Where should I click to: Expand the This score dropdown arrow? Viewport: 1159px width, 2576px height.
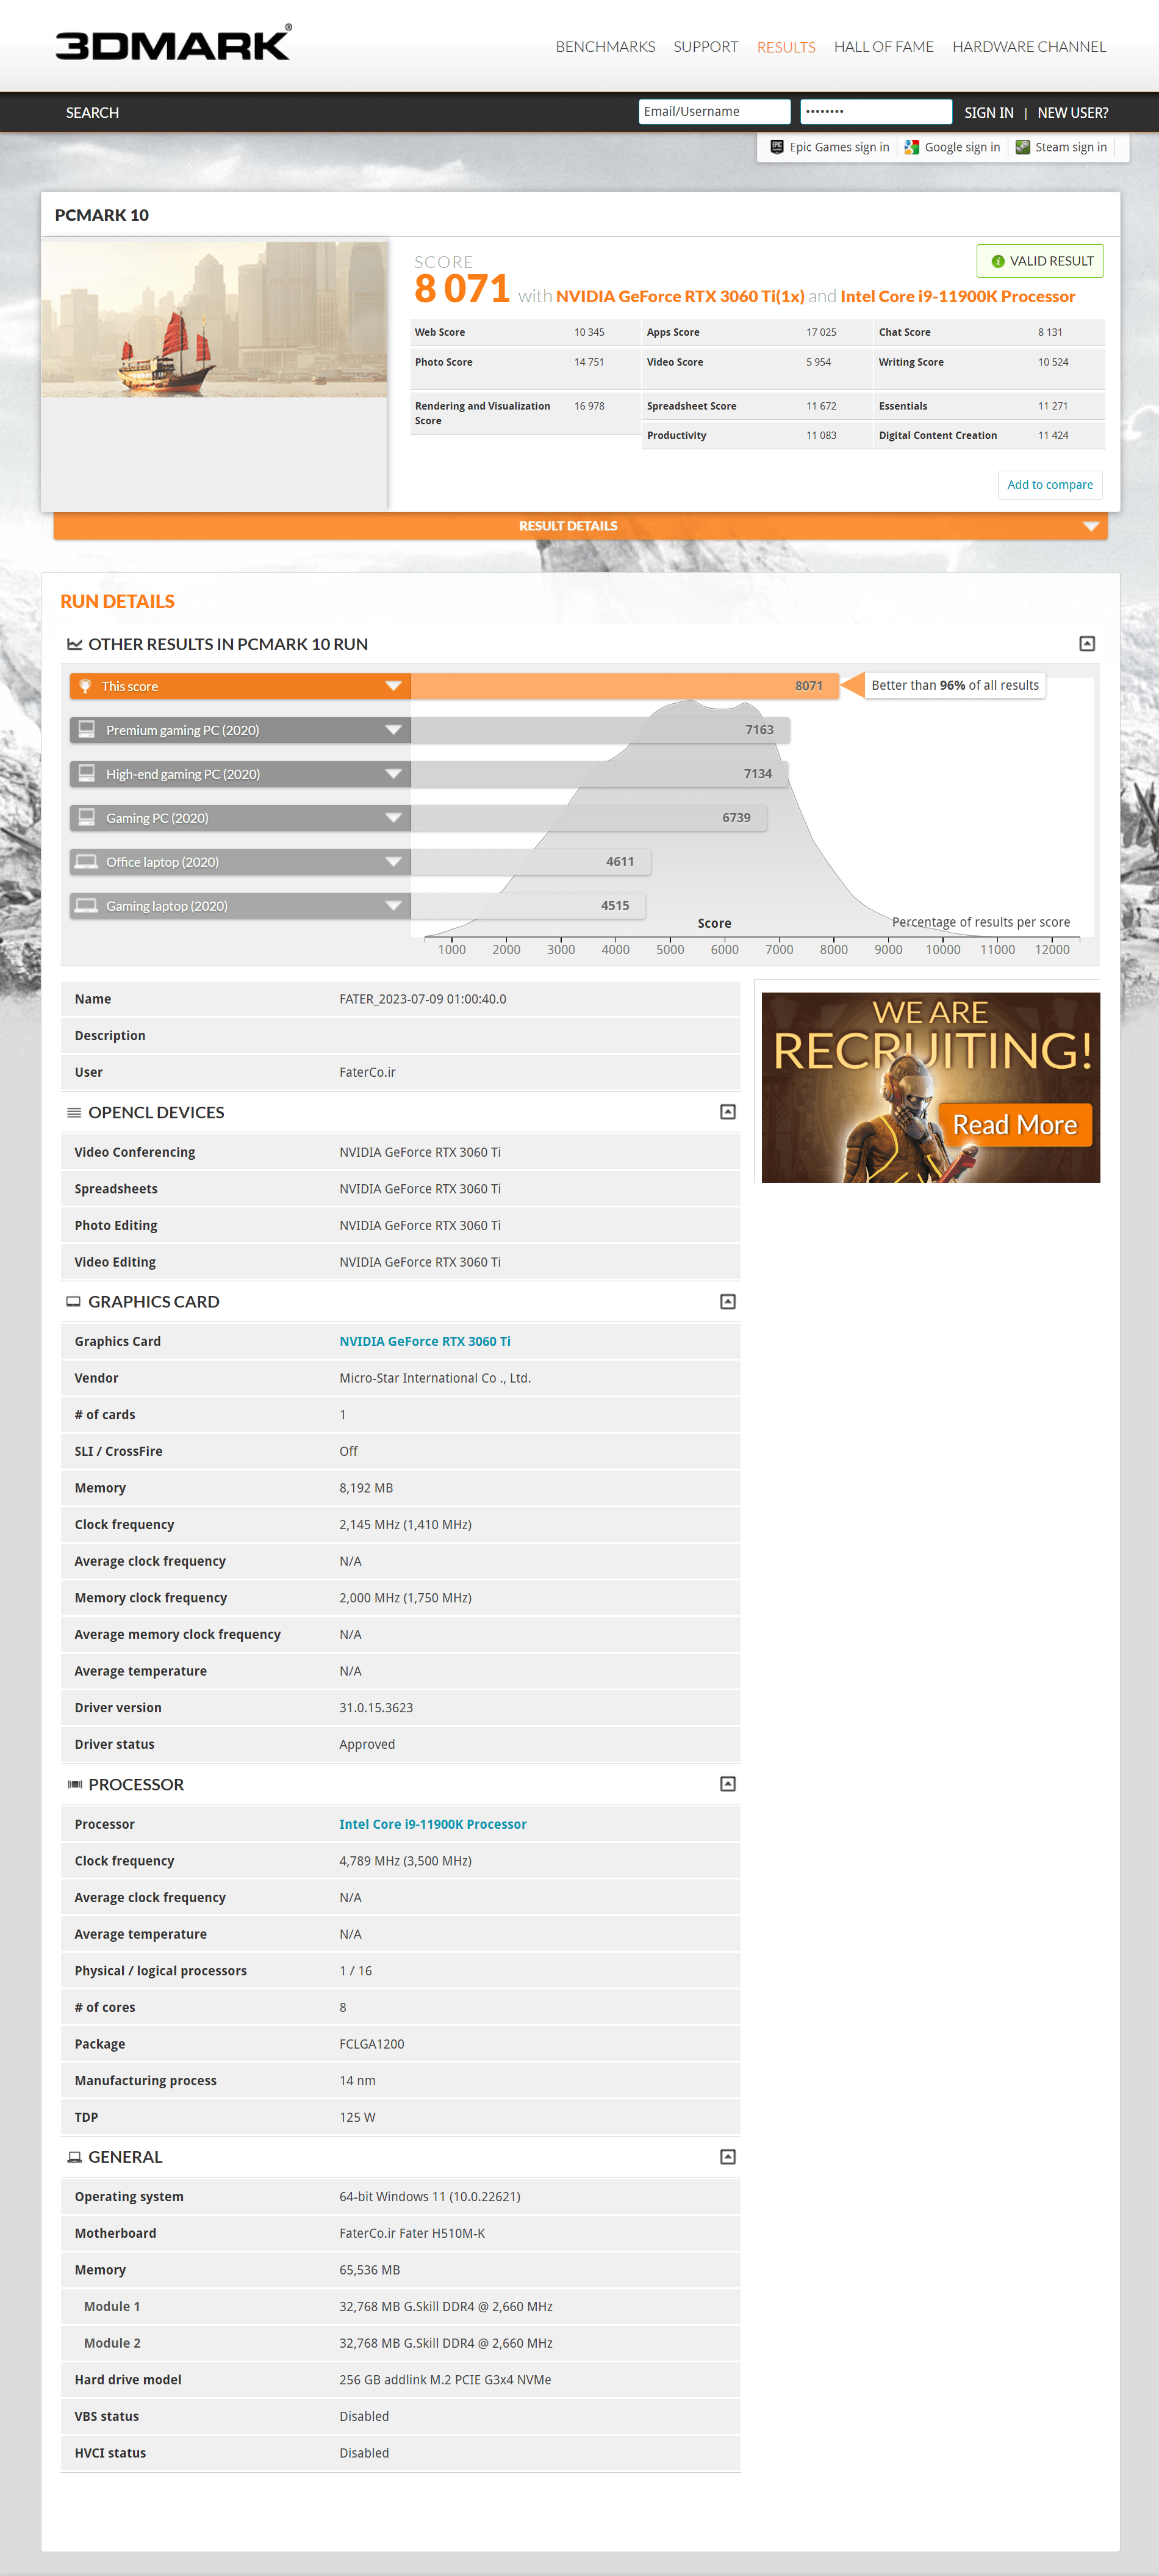pos(393,686)
